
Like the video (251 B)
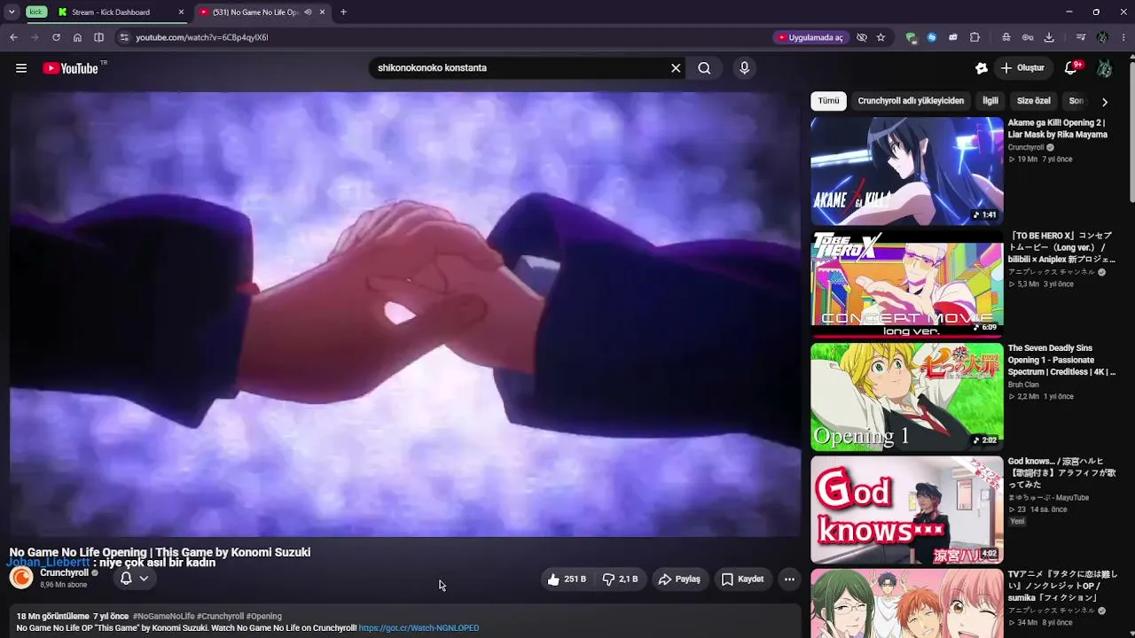(x=567, y=580)
